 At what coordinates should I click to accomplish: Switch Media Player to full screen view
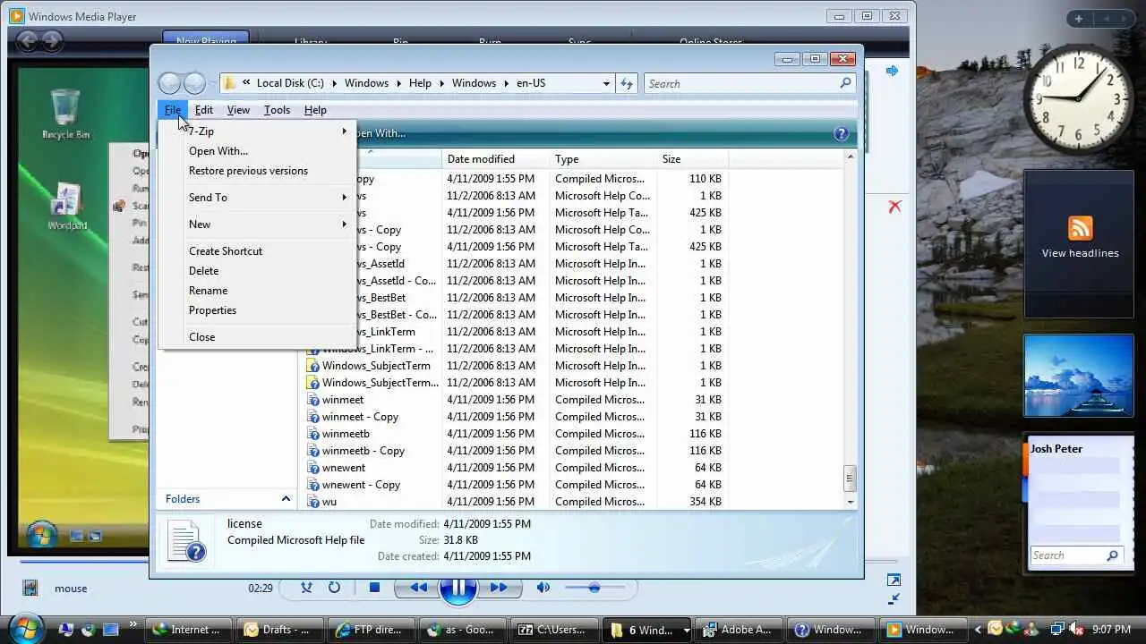[894, 580]
